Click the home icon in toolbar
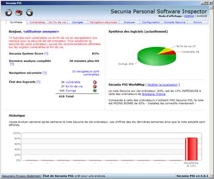The height and width of the screenshot is (179, 214). pos(19,13)
